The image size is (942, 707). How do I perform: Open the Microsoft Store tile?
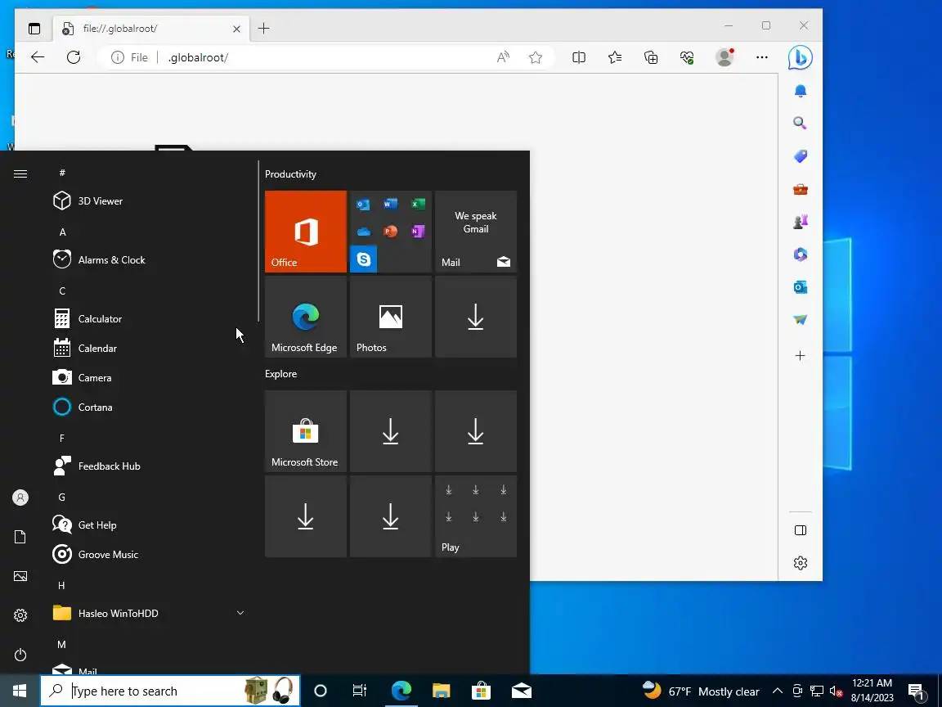[x=306, y=431]
